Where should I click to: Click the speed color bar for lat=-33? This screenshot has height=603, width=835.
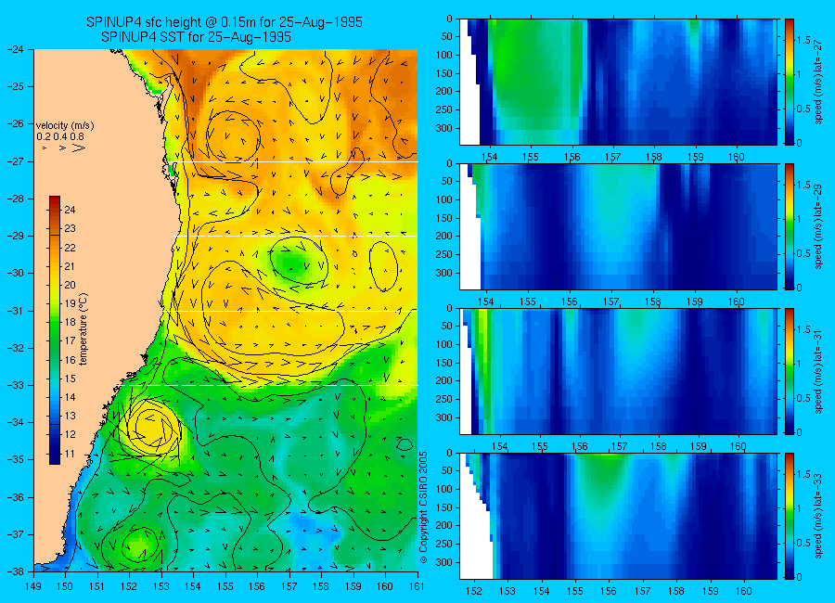click(789, 516)
